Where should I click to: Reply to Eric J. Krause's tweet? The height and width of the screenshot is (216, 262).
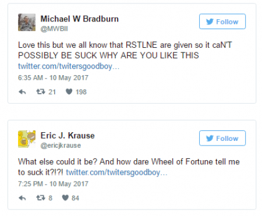tap(22, 198)
